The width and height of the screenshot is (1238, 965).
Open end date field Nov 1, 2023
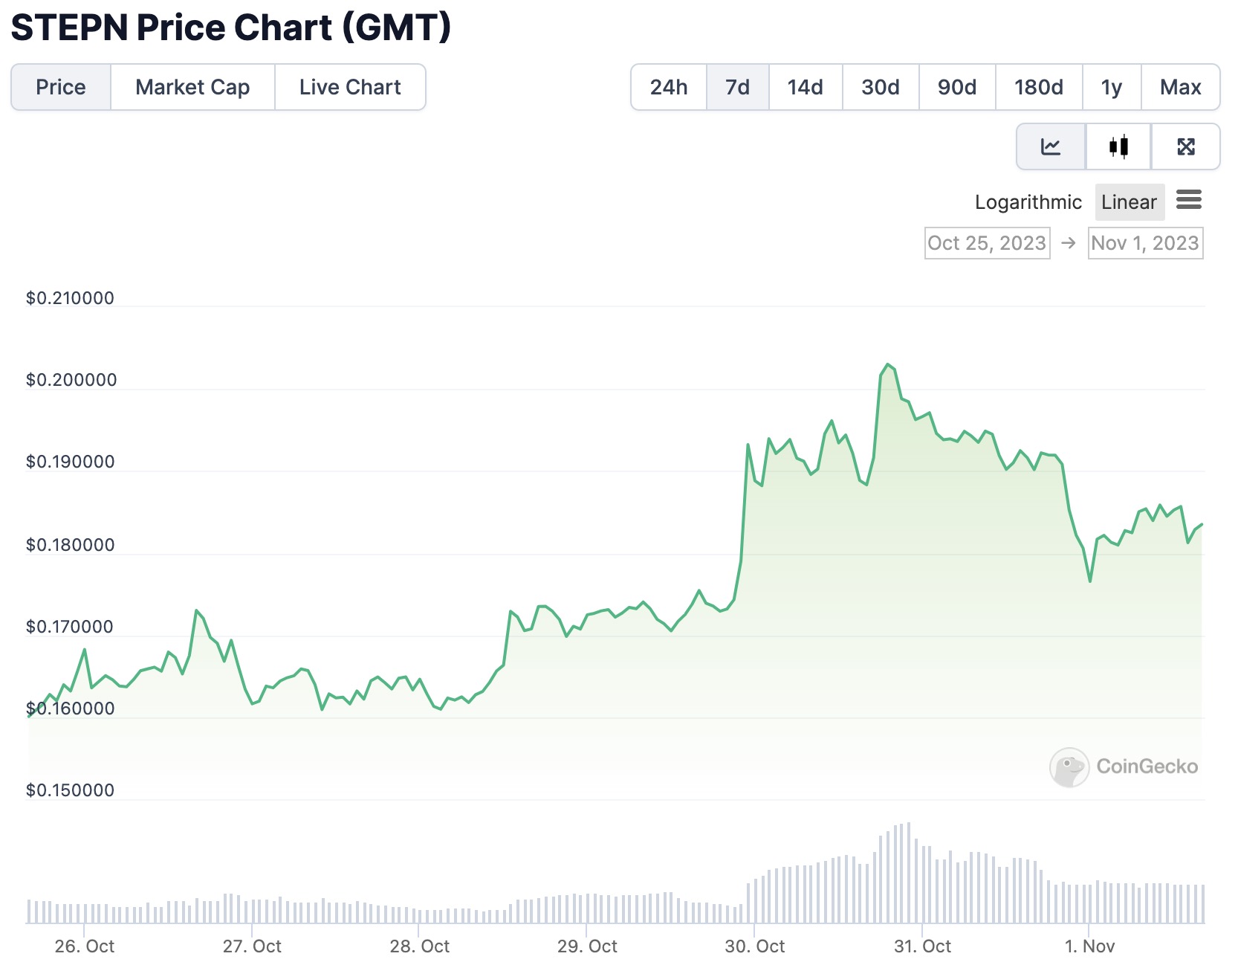point(1145,243)
